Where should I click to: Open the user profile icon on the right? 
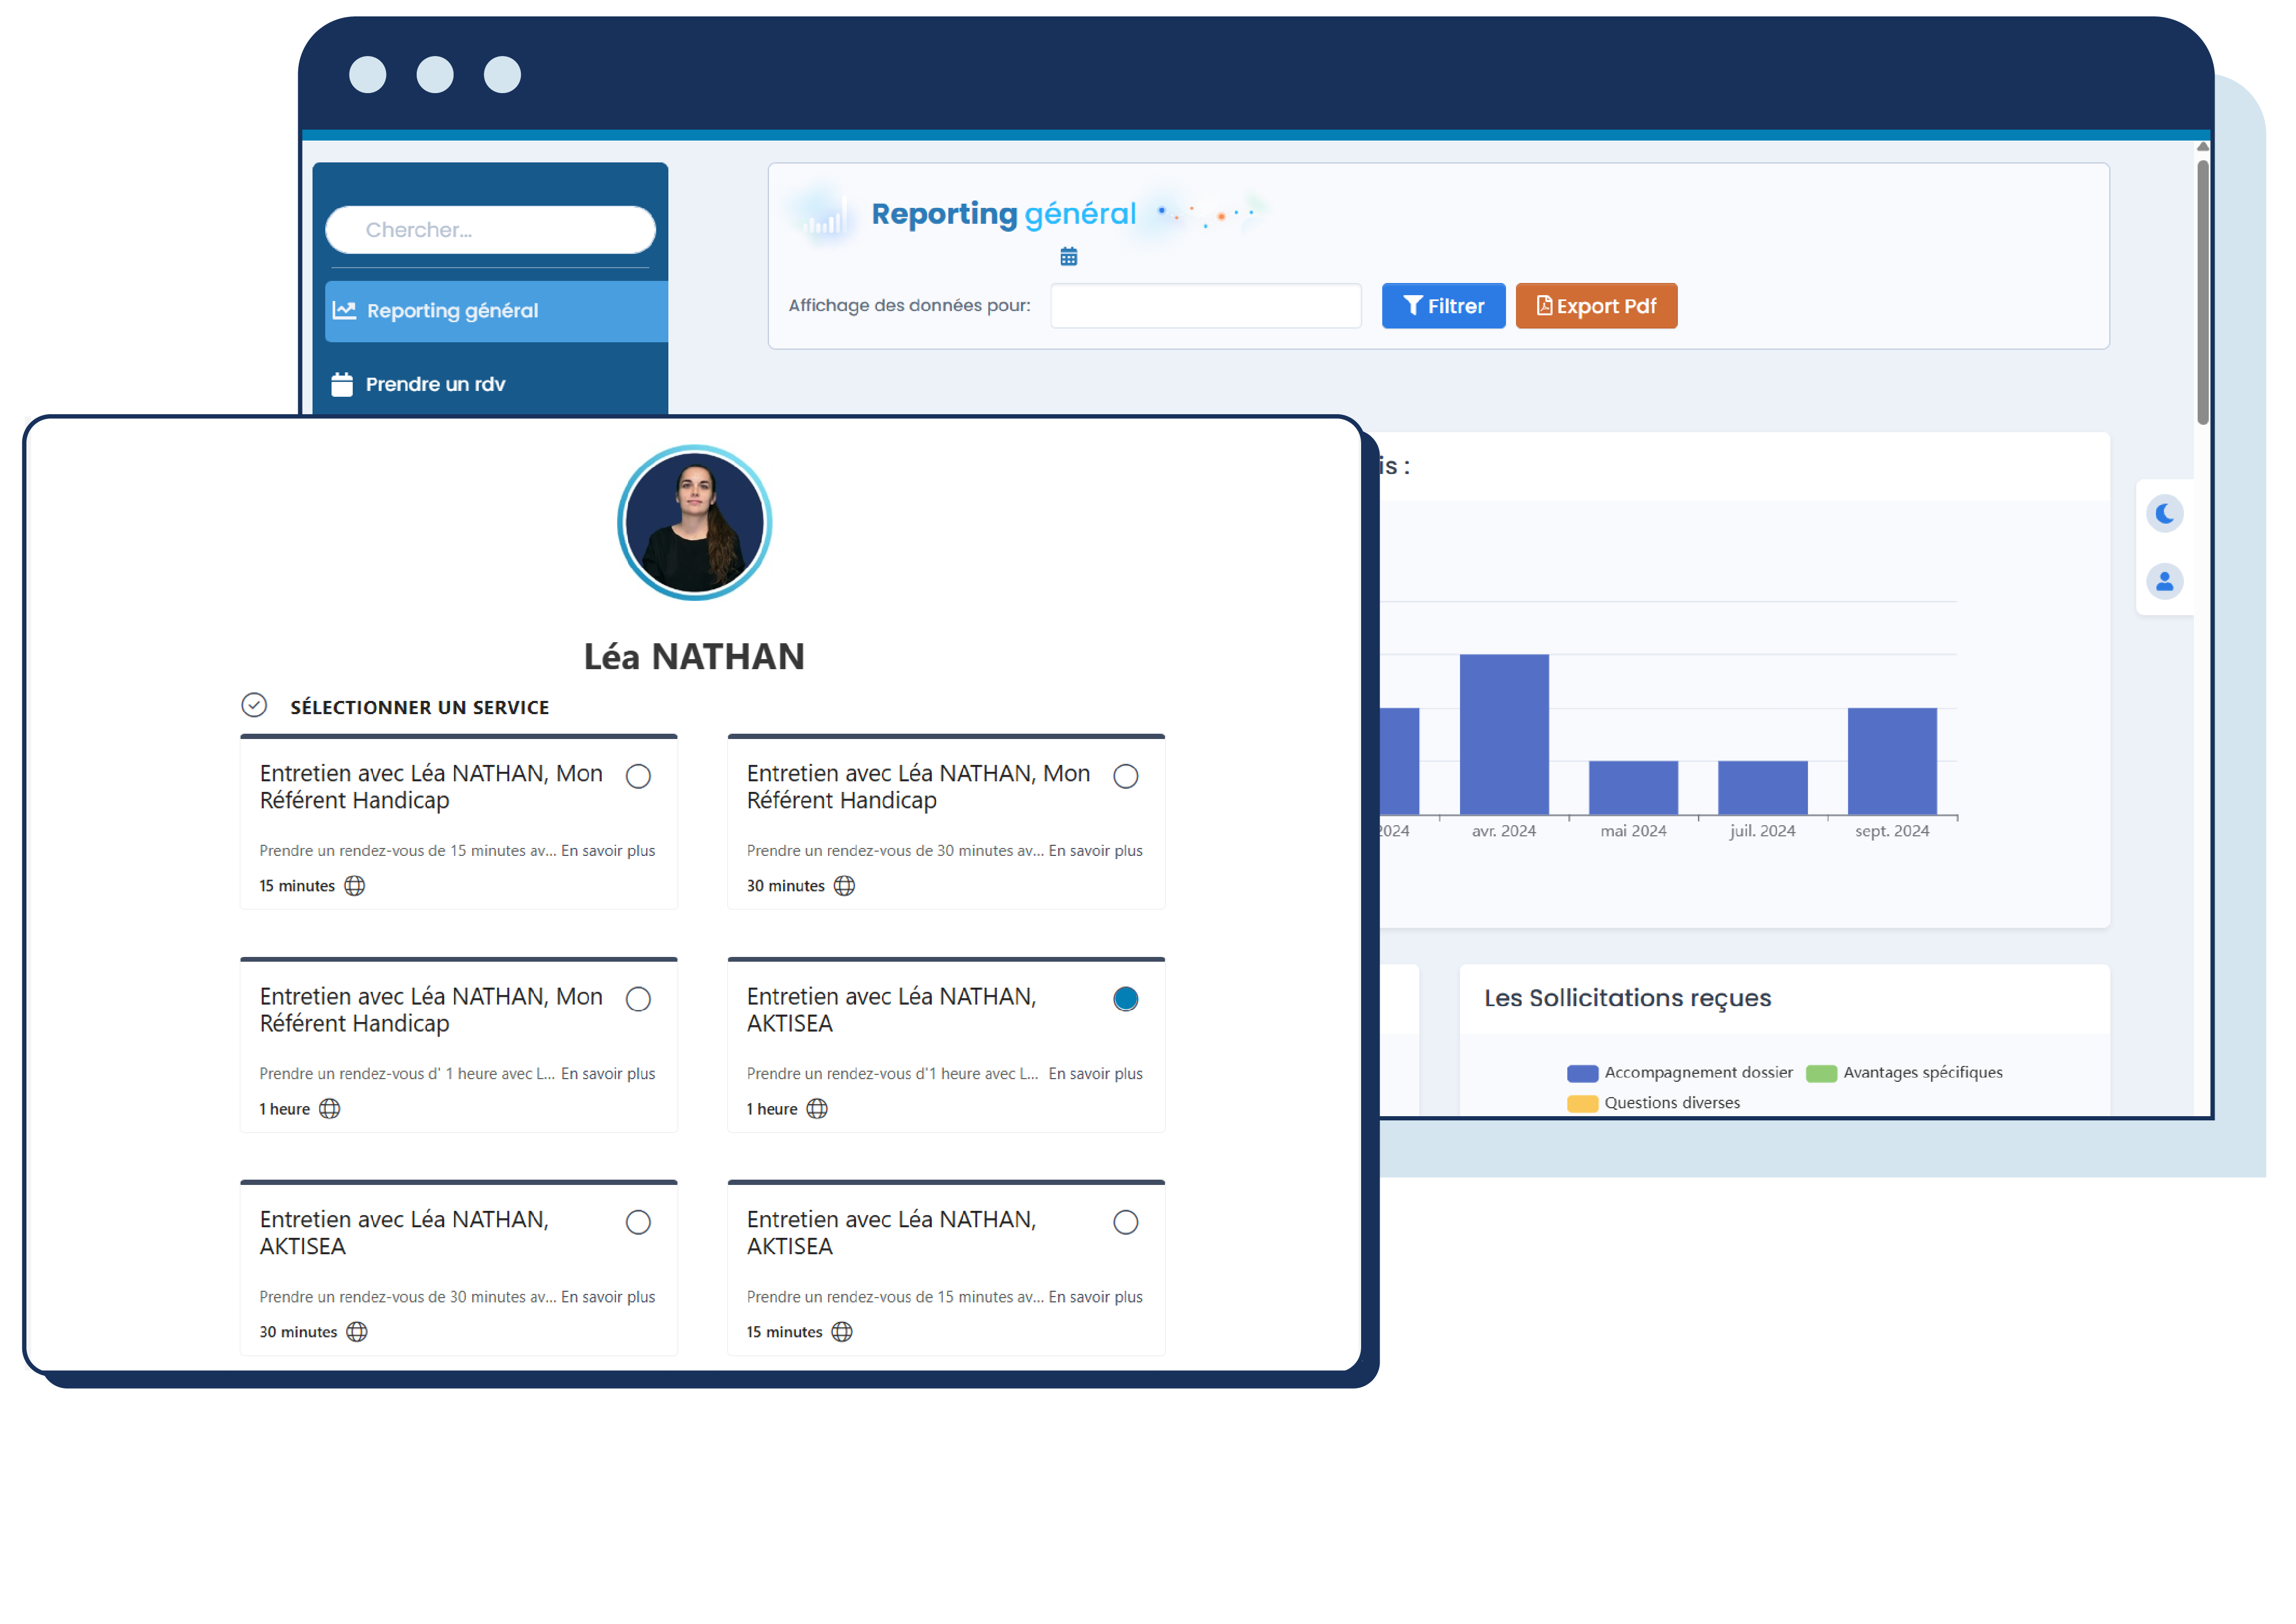2165,581
